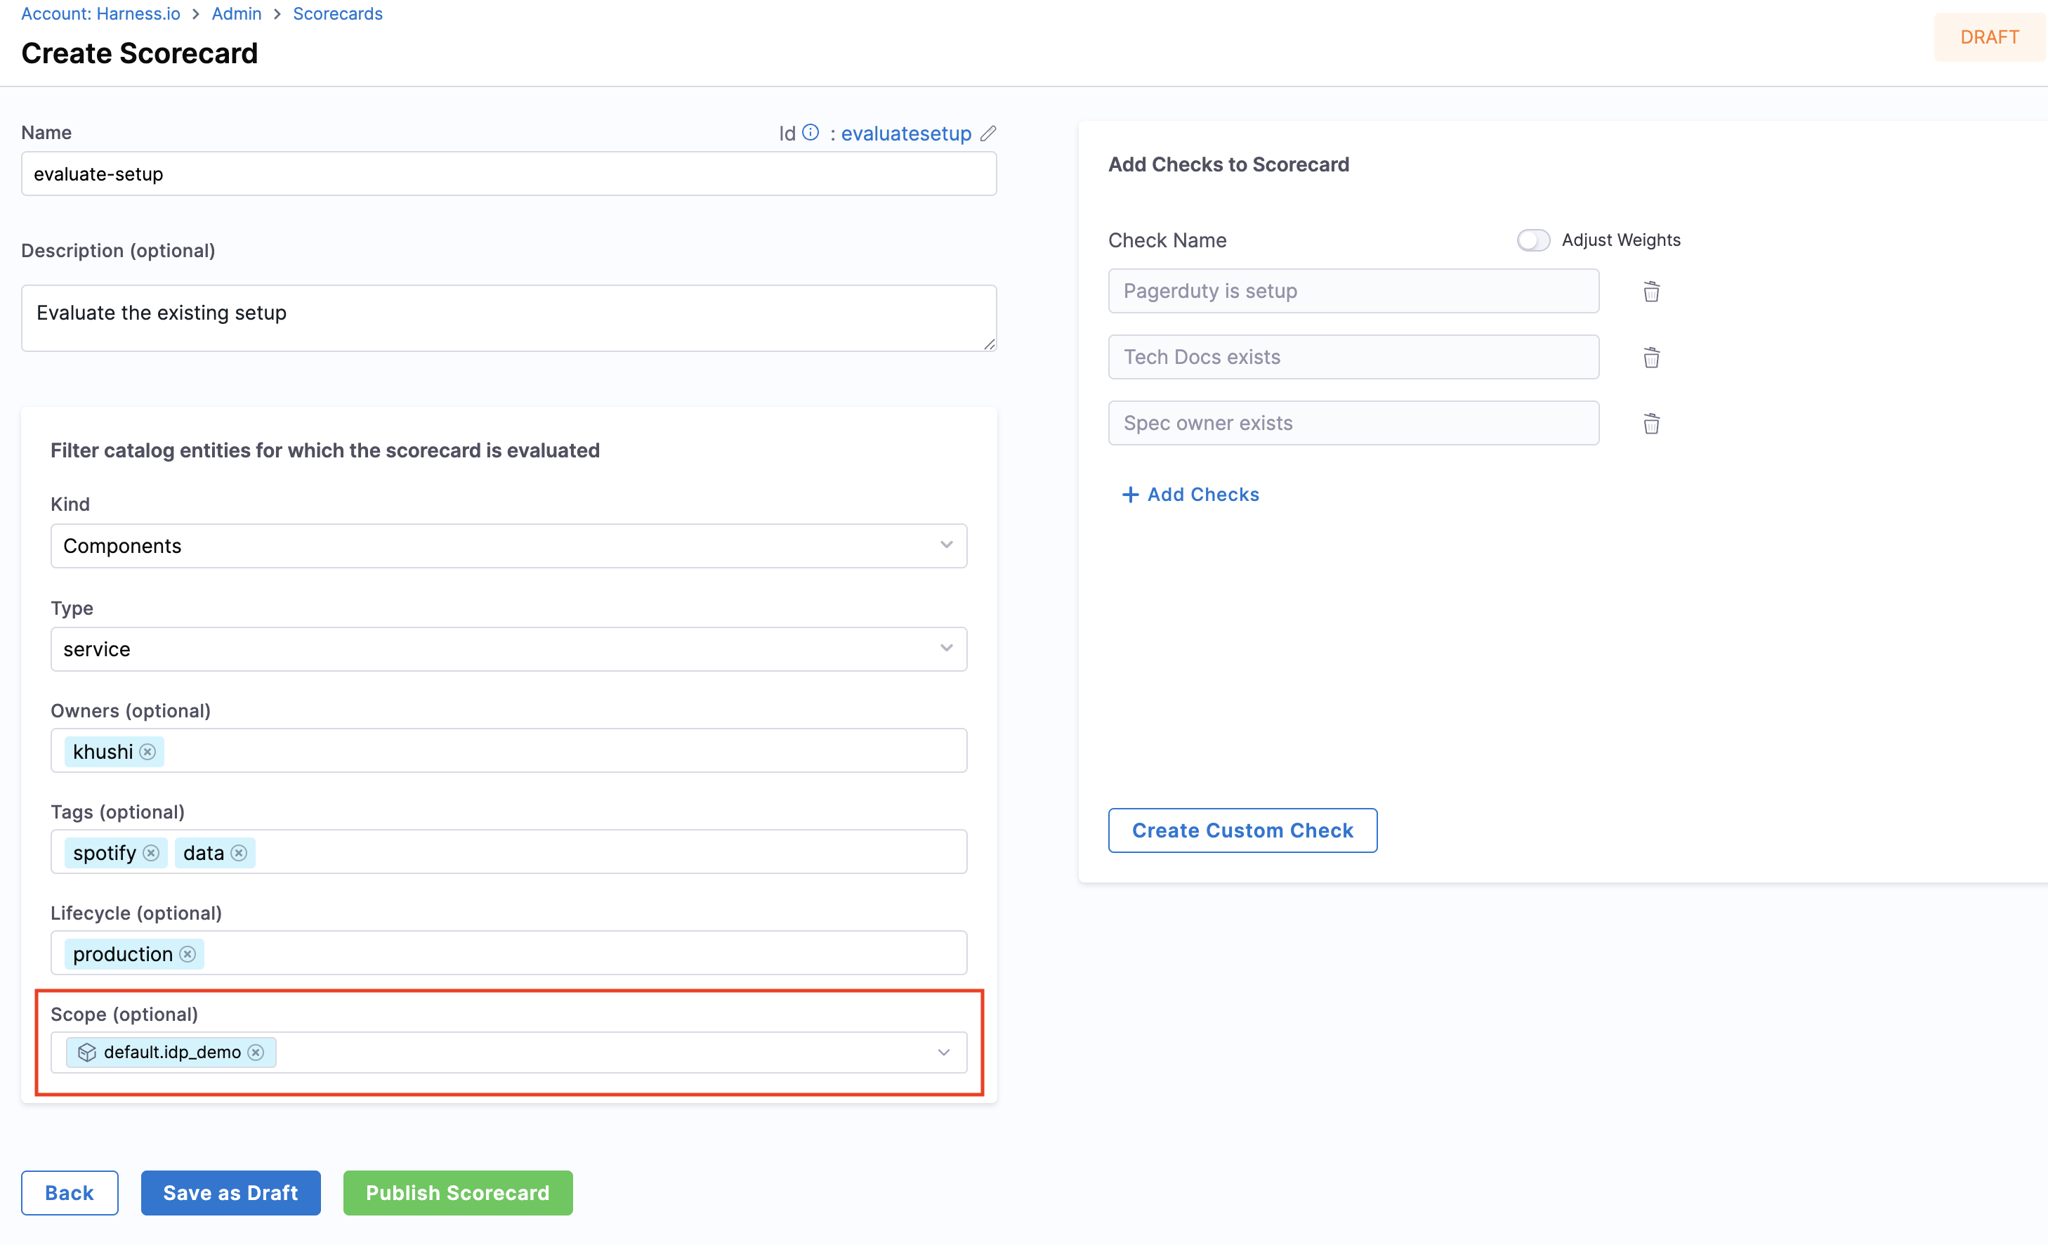
Task: Delete the Tech Docs exists check
Action: coord(1650,358)
